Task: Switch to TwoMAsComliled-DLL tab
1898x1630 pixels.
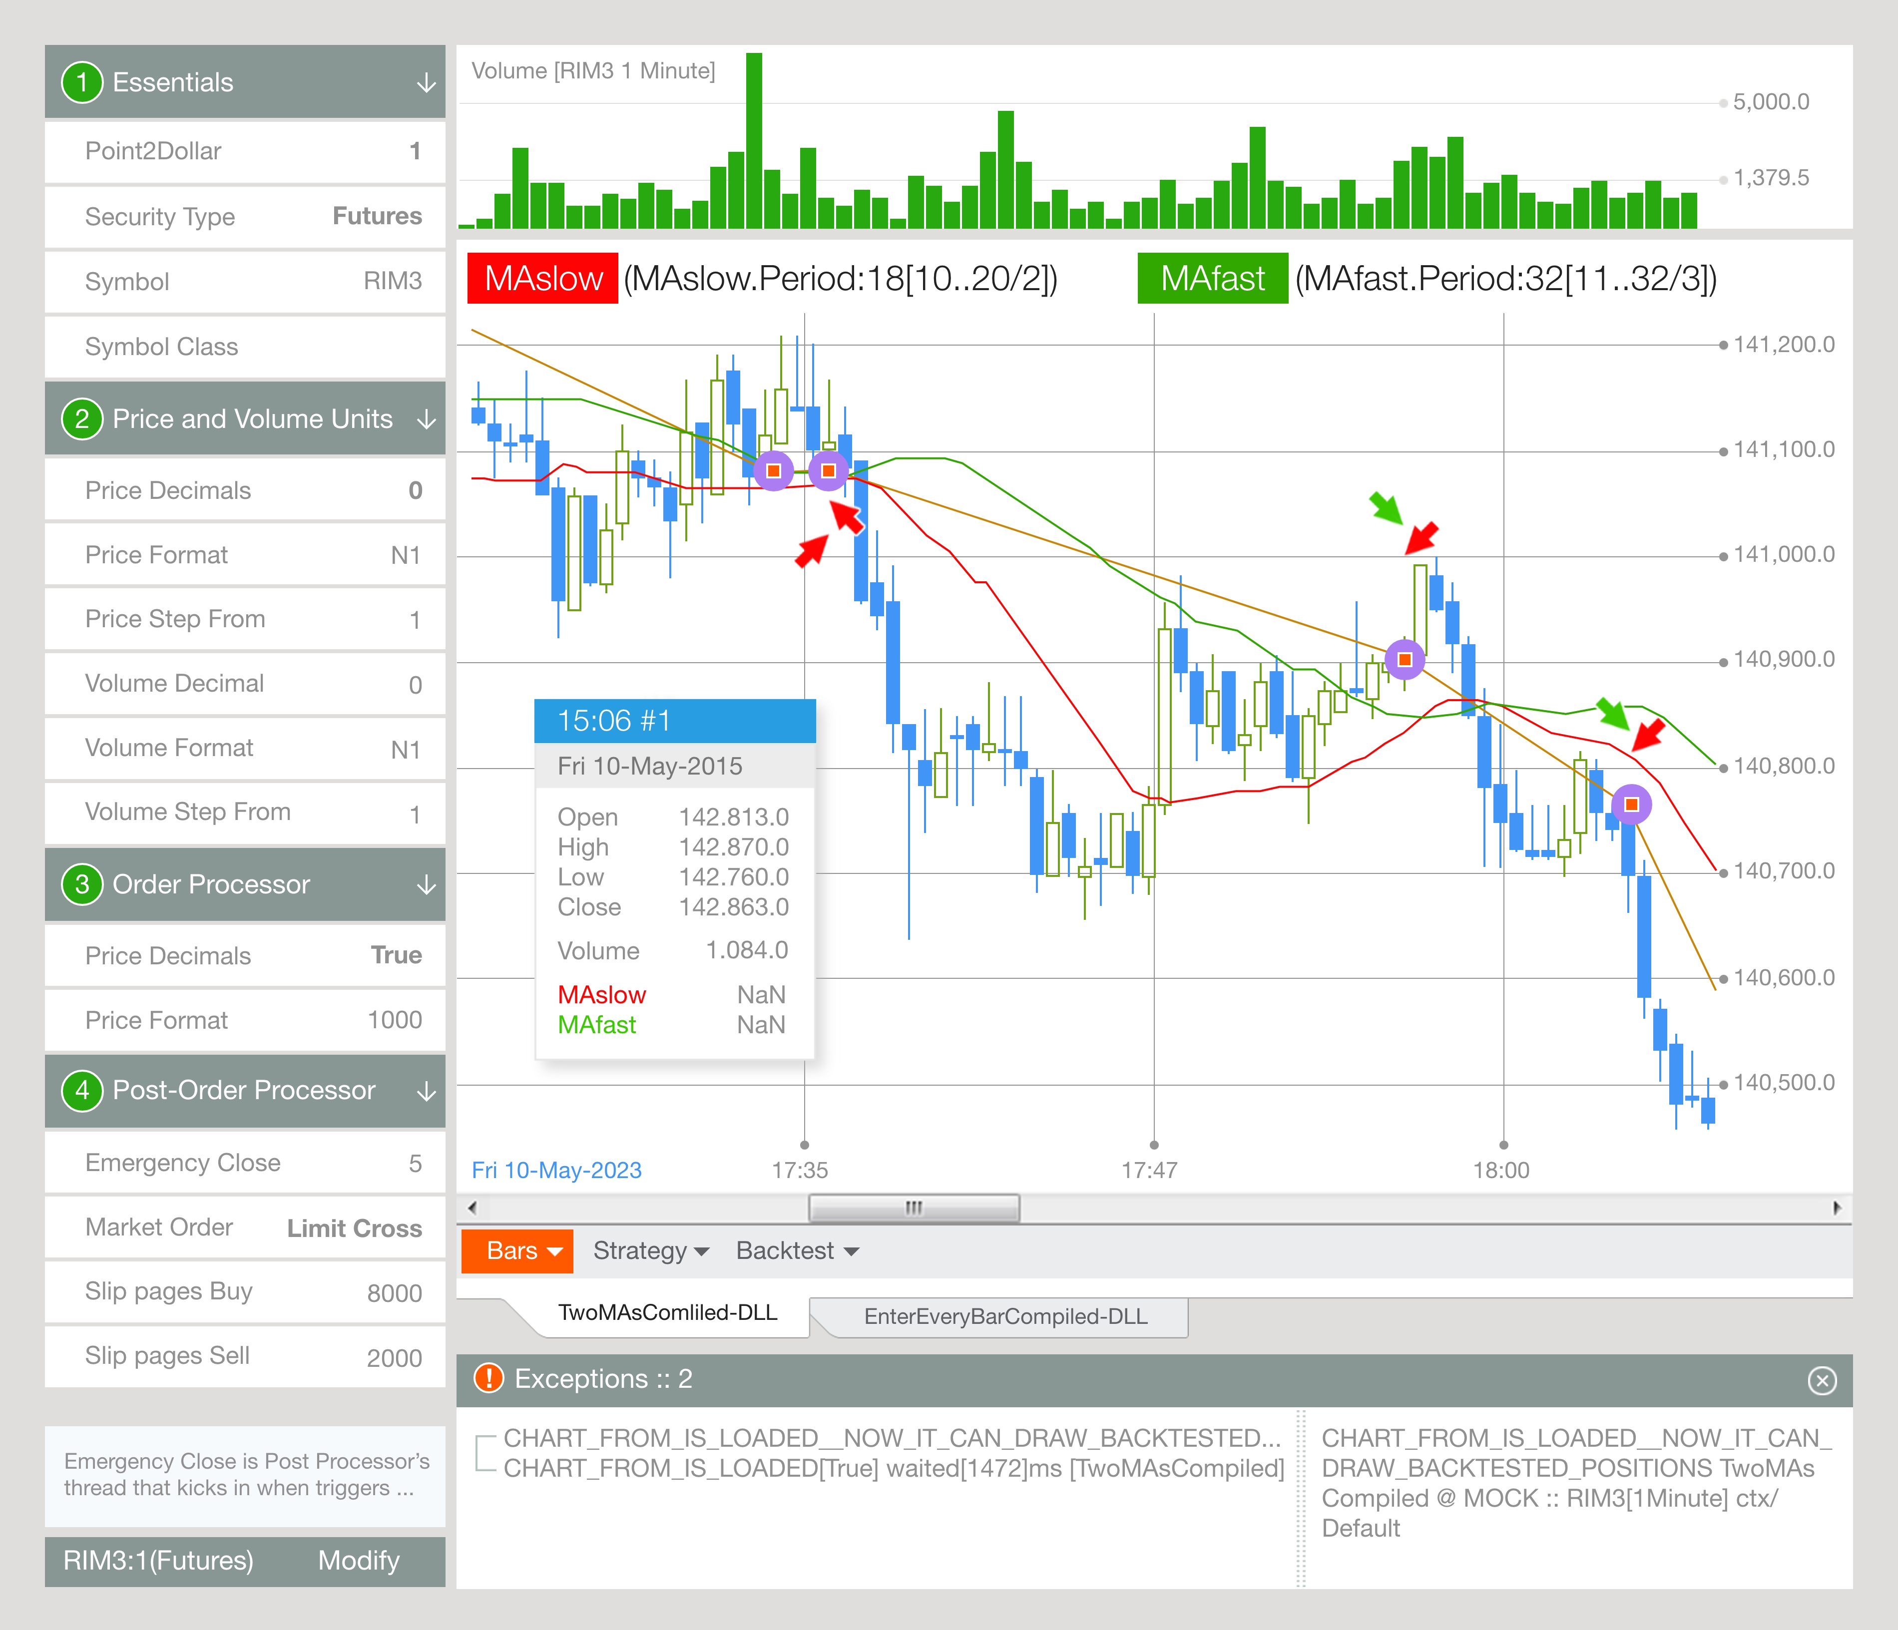Action: (x=668, y=1313)
